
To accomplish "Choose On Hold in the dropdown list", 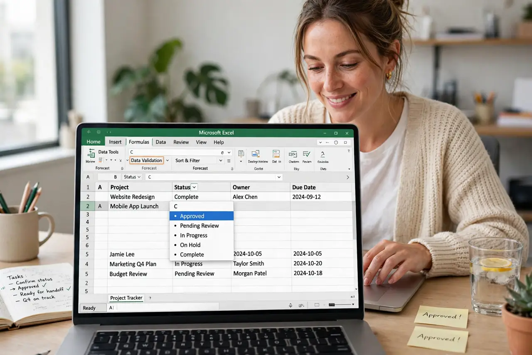I will point(202,245).
